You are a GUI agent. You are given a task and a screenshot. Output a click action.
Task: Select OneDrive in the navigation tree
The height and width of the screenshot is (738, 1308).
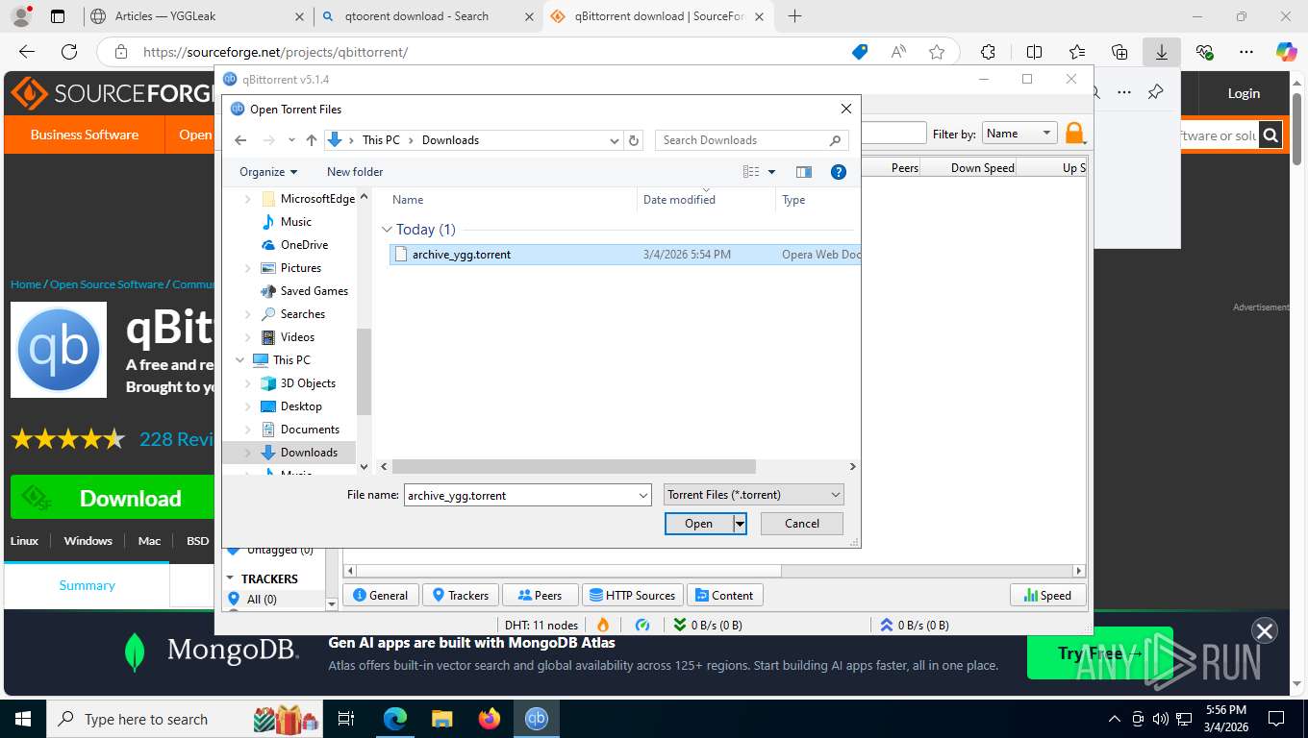point(304,245)
